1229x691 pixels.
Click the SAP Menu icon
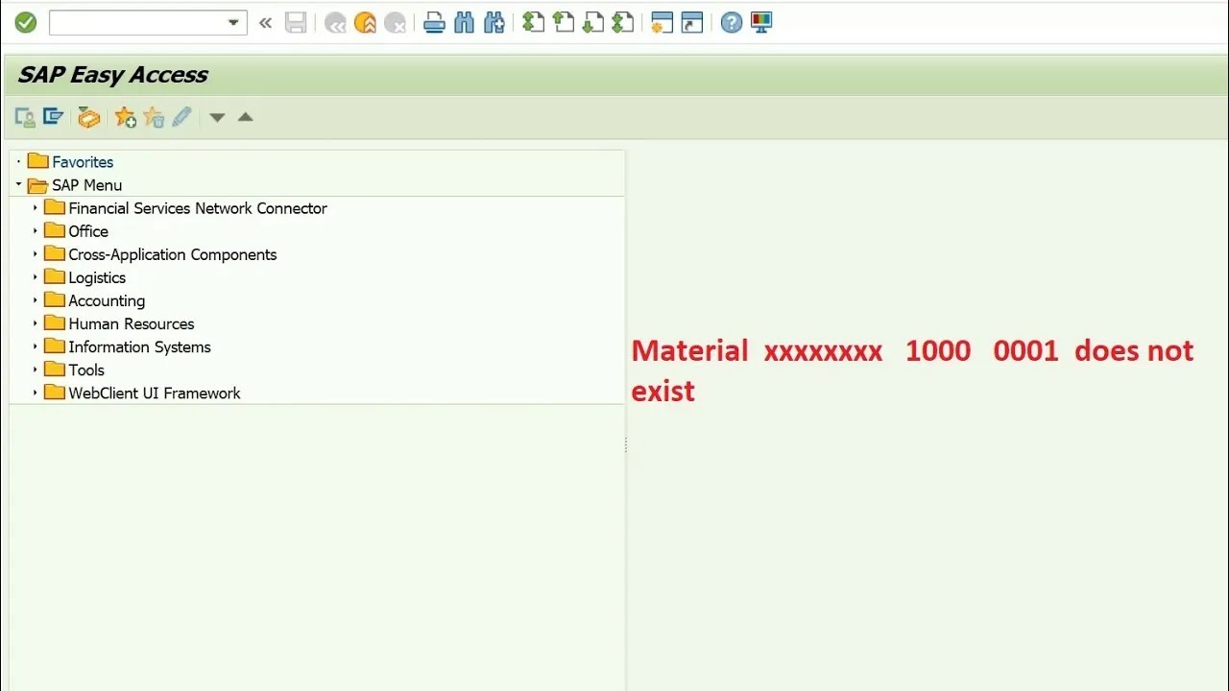click(54, 117)
